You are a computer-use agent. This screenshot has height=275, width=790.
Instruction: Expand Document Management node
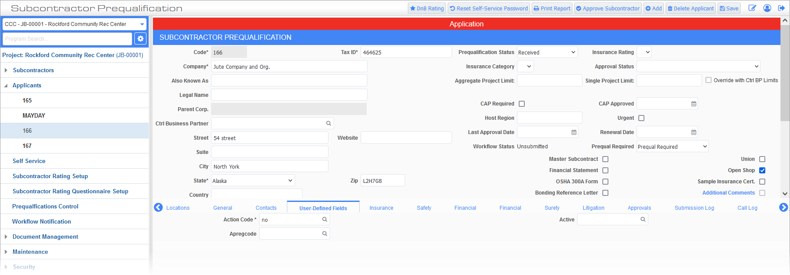coord(6,237)
